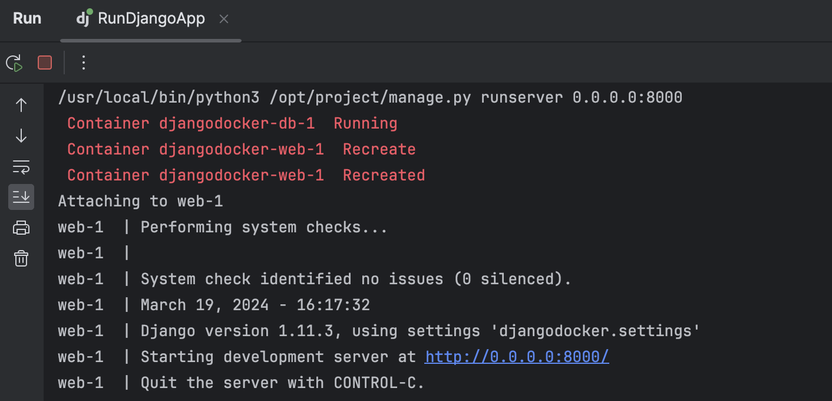
Task: Open the http://0.0.0.0:8000/ server link
Action: (517, 357)
